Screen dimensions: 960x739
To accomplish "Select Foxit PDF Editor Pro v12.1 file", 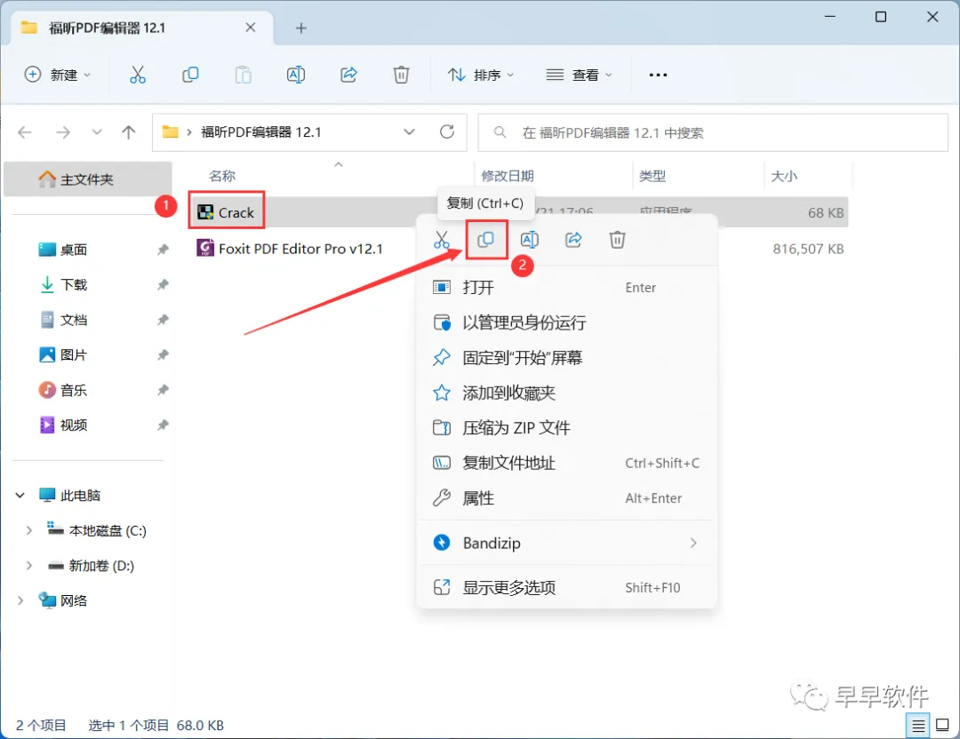I will tap(290, 249).
